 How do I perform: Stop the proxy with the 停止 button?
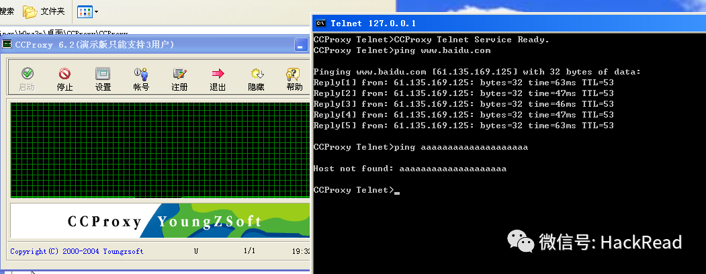coord(65,80)
